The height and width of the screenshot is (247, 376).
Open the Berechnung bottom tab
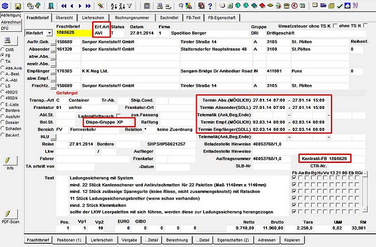pyautogui.click(x=177, y=240)
